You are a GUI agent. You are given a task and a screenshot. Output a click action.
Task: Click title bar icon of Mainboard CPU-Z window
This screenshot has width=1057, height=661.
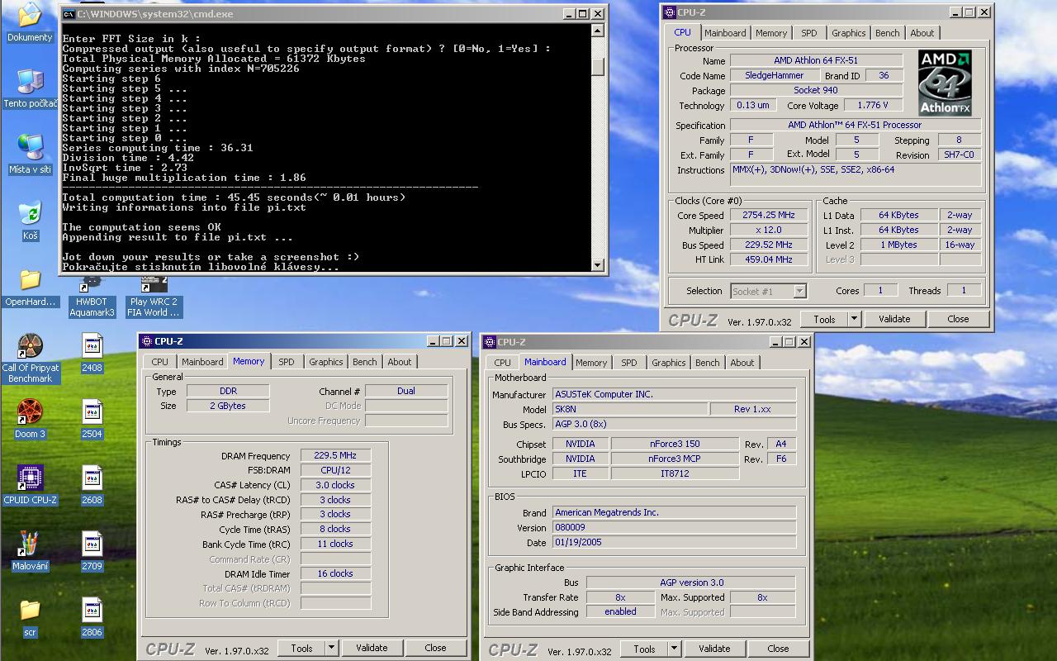tap(490, 341)
